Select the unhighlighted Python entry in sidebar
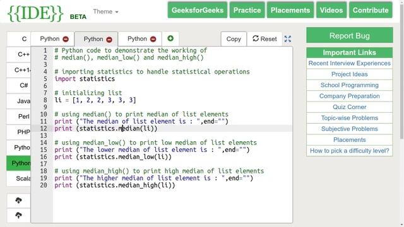The image size is (404, 227). [19, 148]
